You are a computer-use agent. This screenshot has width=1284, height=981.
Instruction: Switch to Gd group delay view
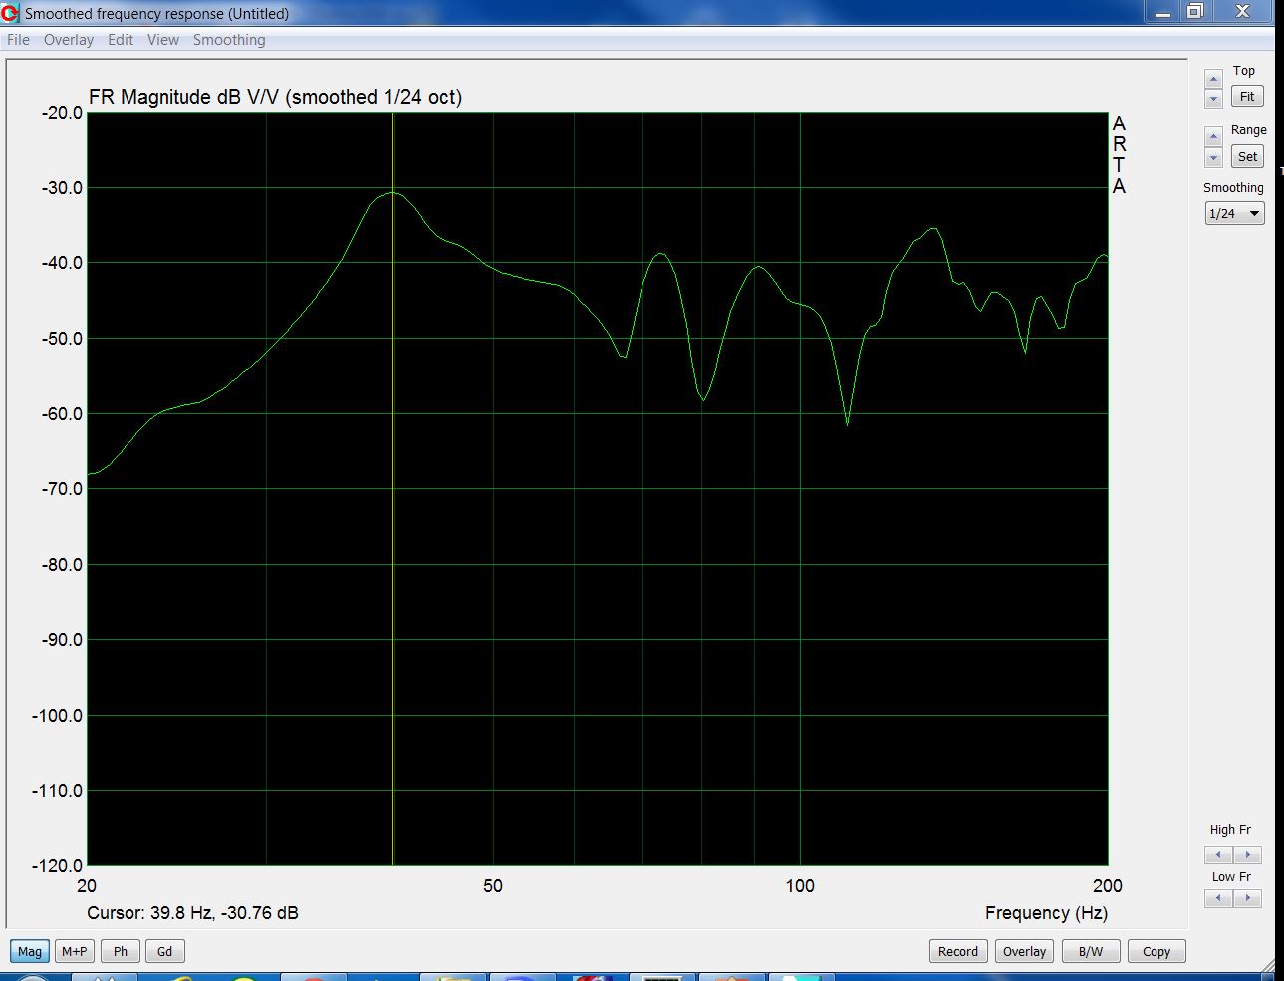(x=165, y=951)
